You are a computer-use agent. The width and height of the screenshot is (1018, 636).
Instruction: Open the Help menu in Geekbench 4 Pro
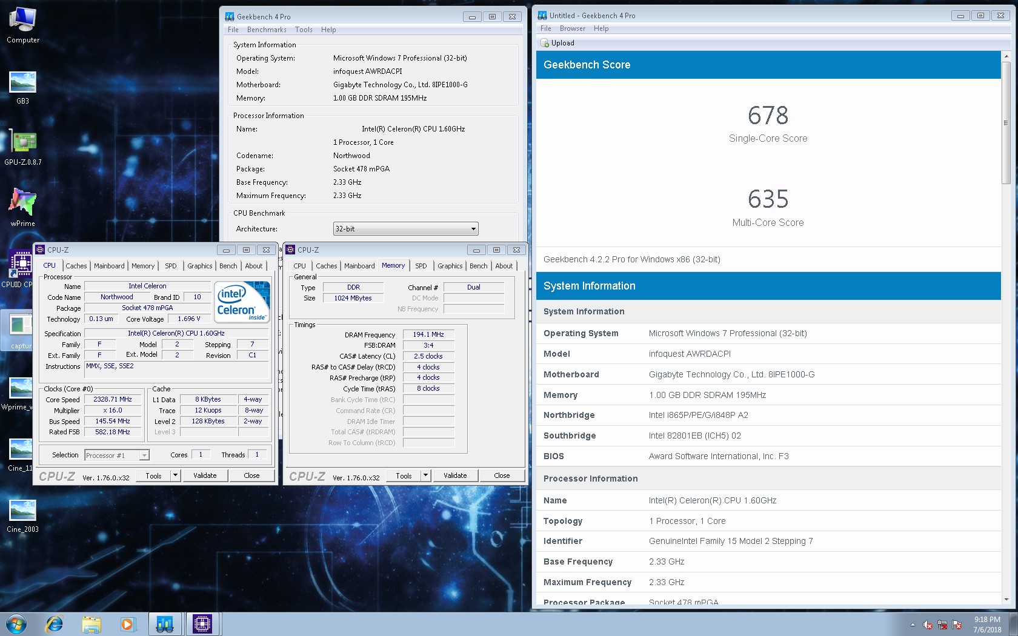pyautogui.click(x=328, y=30)
